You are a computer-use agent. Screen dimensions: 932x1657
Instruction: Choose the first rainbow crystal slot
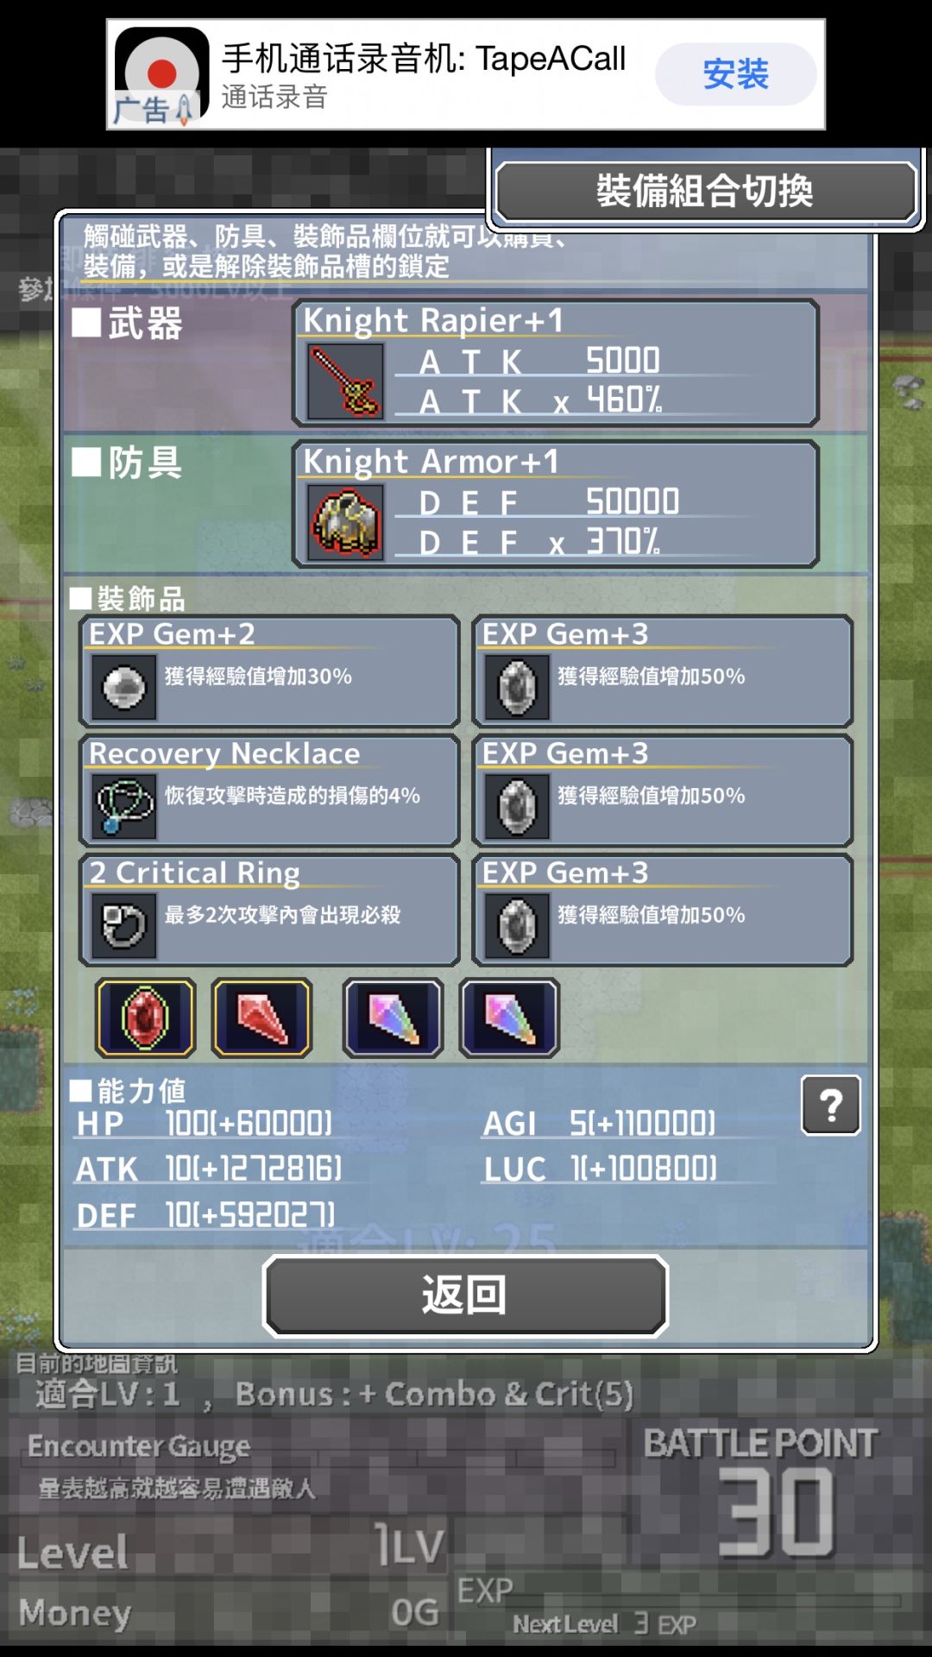pos(394,1018)
